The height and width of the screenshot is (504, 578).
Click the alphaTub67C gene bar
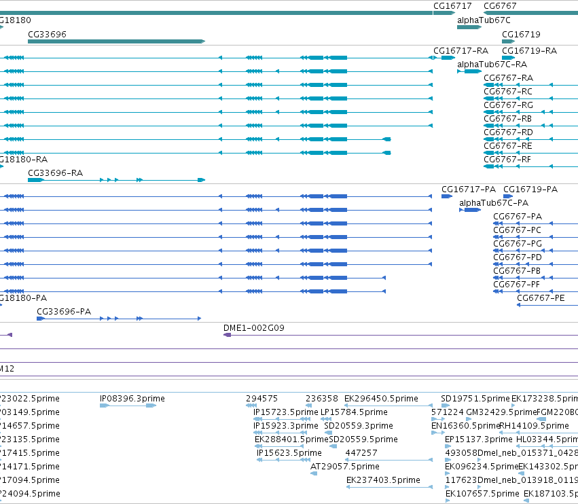pos(469,27)
